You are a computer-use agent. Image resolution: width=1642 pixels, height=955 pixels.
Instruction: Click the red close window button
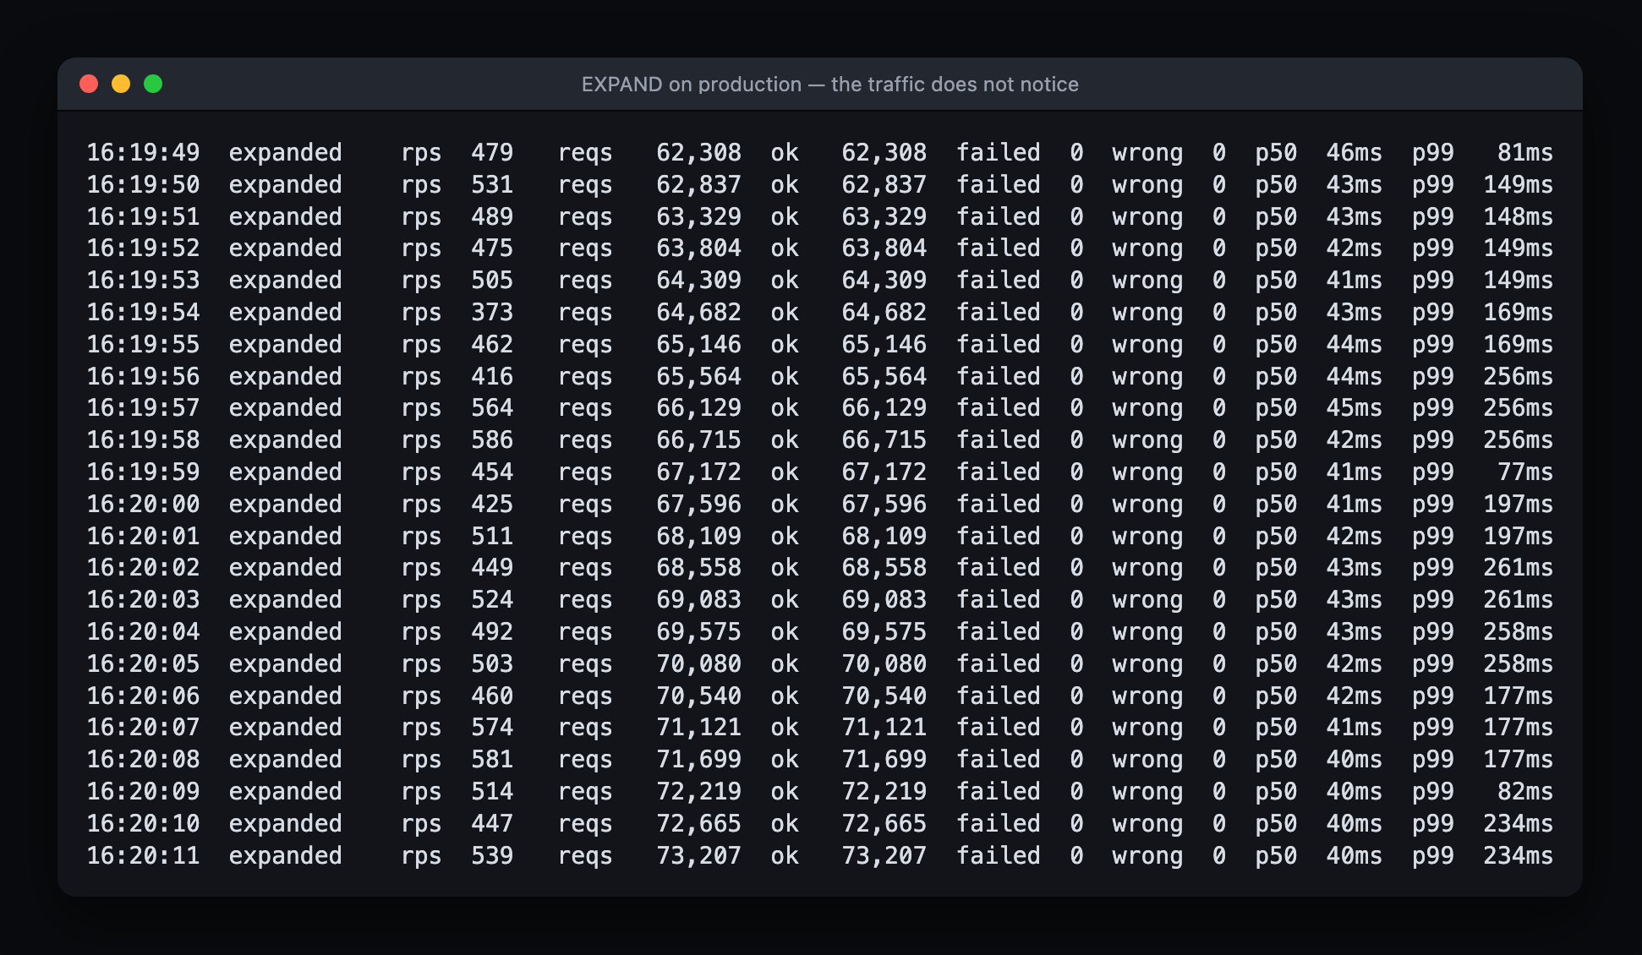[x=89, y=84]
